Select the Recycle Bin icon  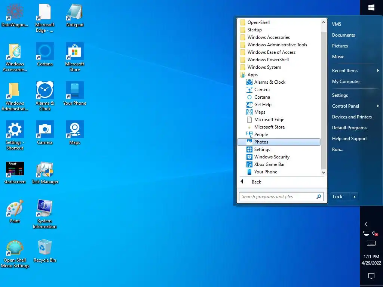[45, 251]
